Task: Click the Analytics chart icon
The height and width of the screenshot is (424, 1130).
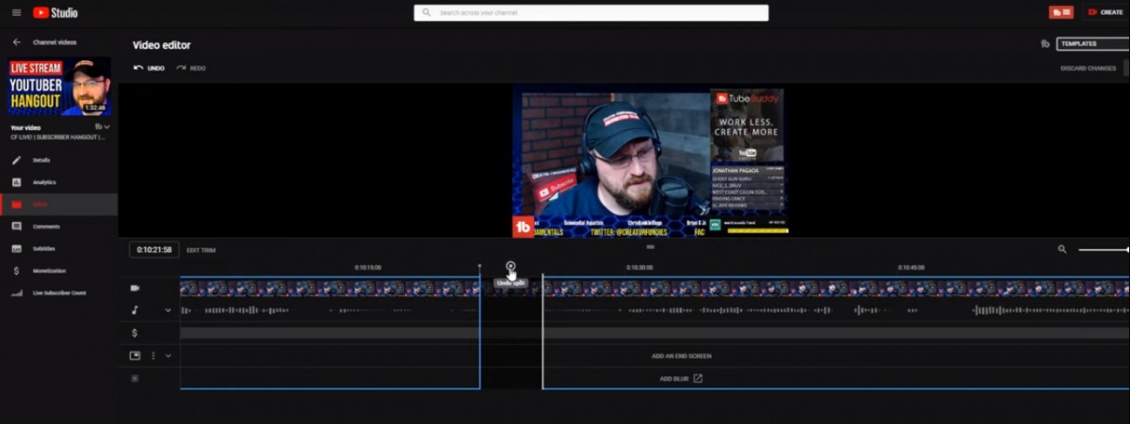Action: pos(16,181)
